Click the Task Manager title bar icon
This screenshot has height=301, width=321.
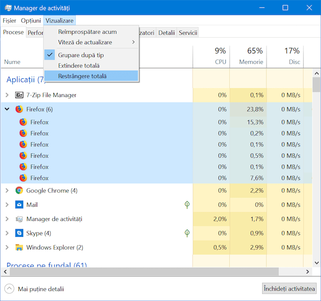pyautogui.click(x=8, y=8)
